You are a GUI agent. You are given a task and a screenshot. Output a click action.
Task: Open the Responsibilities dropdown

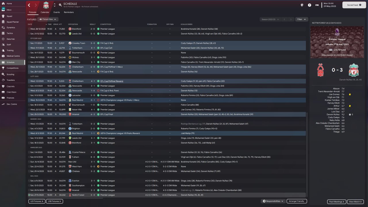click(x=273, y=201)
